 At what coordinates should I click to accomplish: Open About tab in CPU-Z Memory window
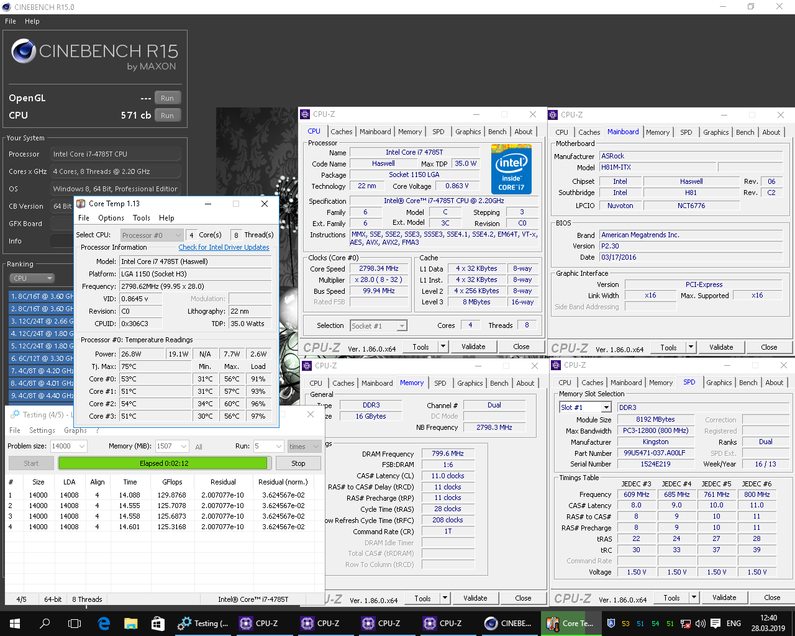pos(525,383)
